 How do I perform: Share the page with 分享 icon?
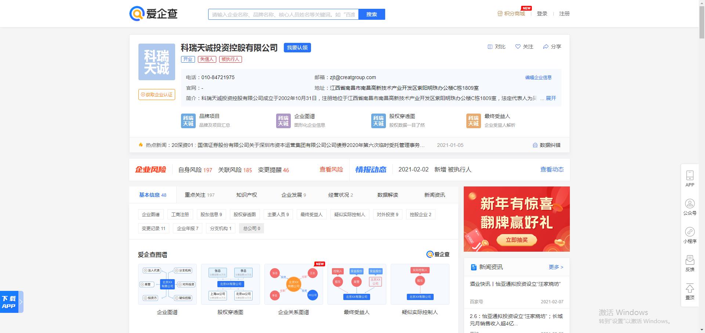coord(546,47)
